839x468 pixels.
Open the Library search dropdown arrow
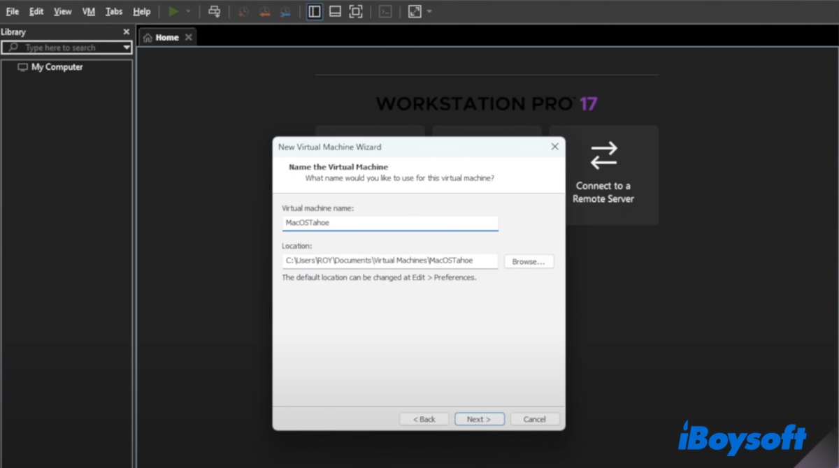pos(127,47)
